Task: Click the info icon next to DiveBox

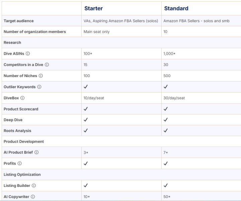Action: pos(22,98)
